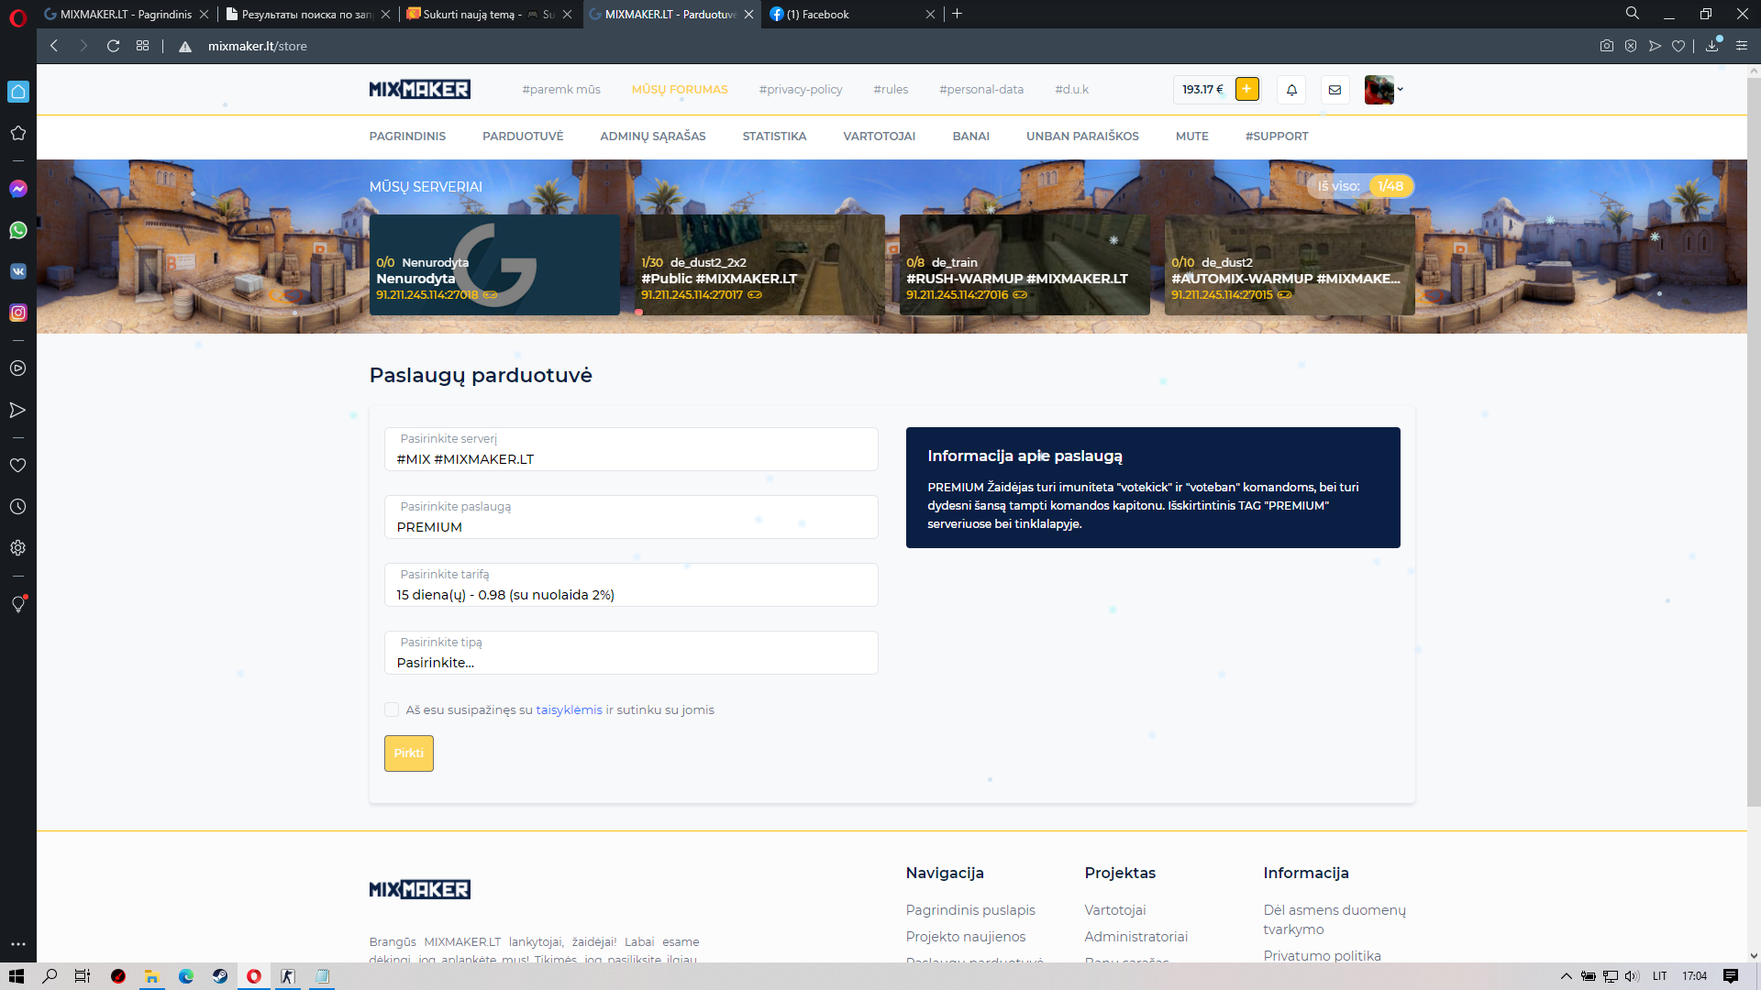This screenshot has height=990, width=1761.
Task: Add funds with yellow plus button
Action: 1246,89
